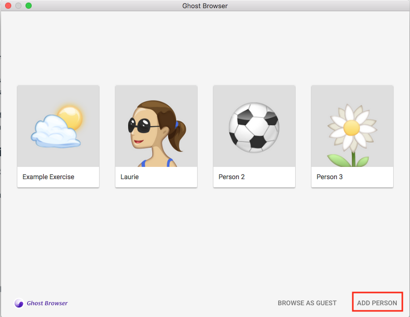
Task: Click the Ghost Browser logo icon
Action: tap(19, 303)
